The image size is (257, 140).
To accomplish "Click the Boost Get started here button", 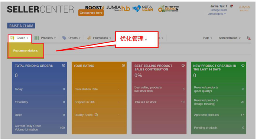I will coord(91,13).
